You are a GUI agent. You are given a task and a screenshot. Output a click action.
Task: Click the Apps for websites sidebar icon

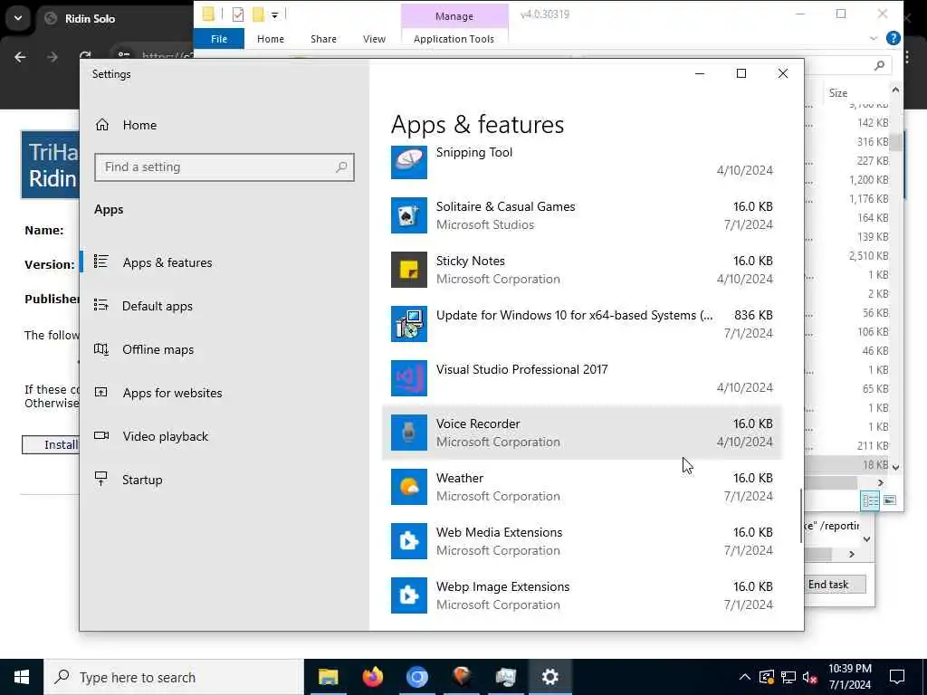[x=101, y=392]
